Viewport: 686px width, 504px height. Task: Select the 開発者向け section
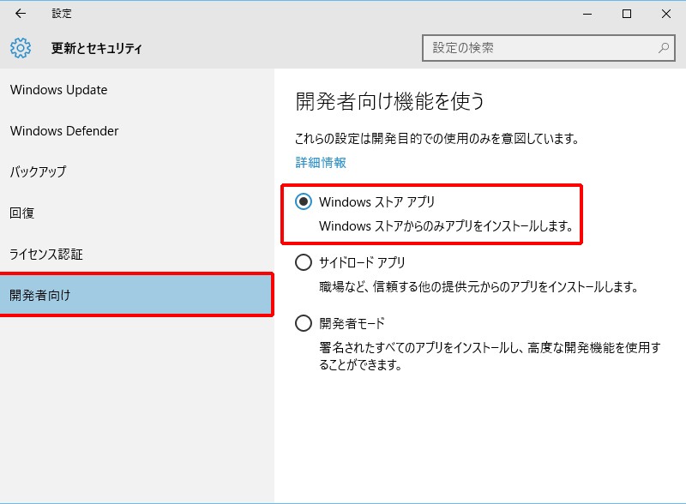136,295
